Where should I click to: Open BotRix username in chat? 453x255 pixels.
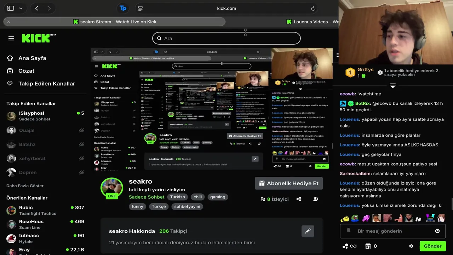pyautogui.click(x=363, y=103)
